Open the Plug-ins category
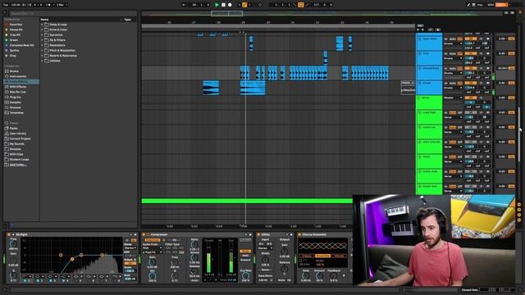This screenshot has width=525, height=295. click(x=15, y=97)
